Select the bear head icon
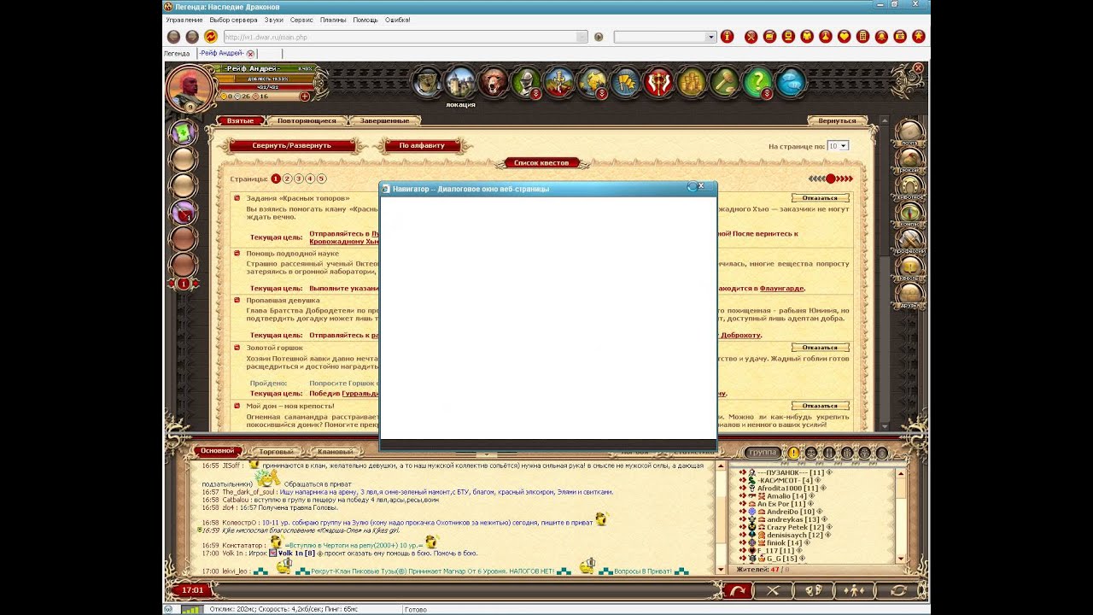The height and width of the screenshot is (615, 1093). (x=494, y=83)
